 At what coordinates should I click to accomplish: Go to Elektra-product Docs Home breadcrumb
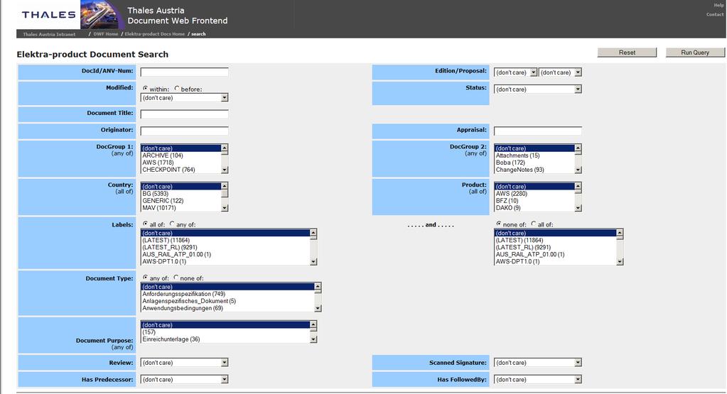154,34
